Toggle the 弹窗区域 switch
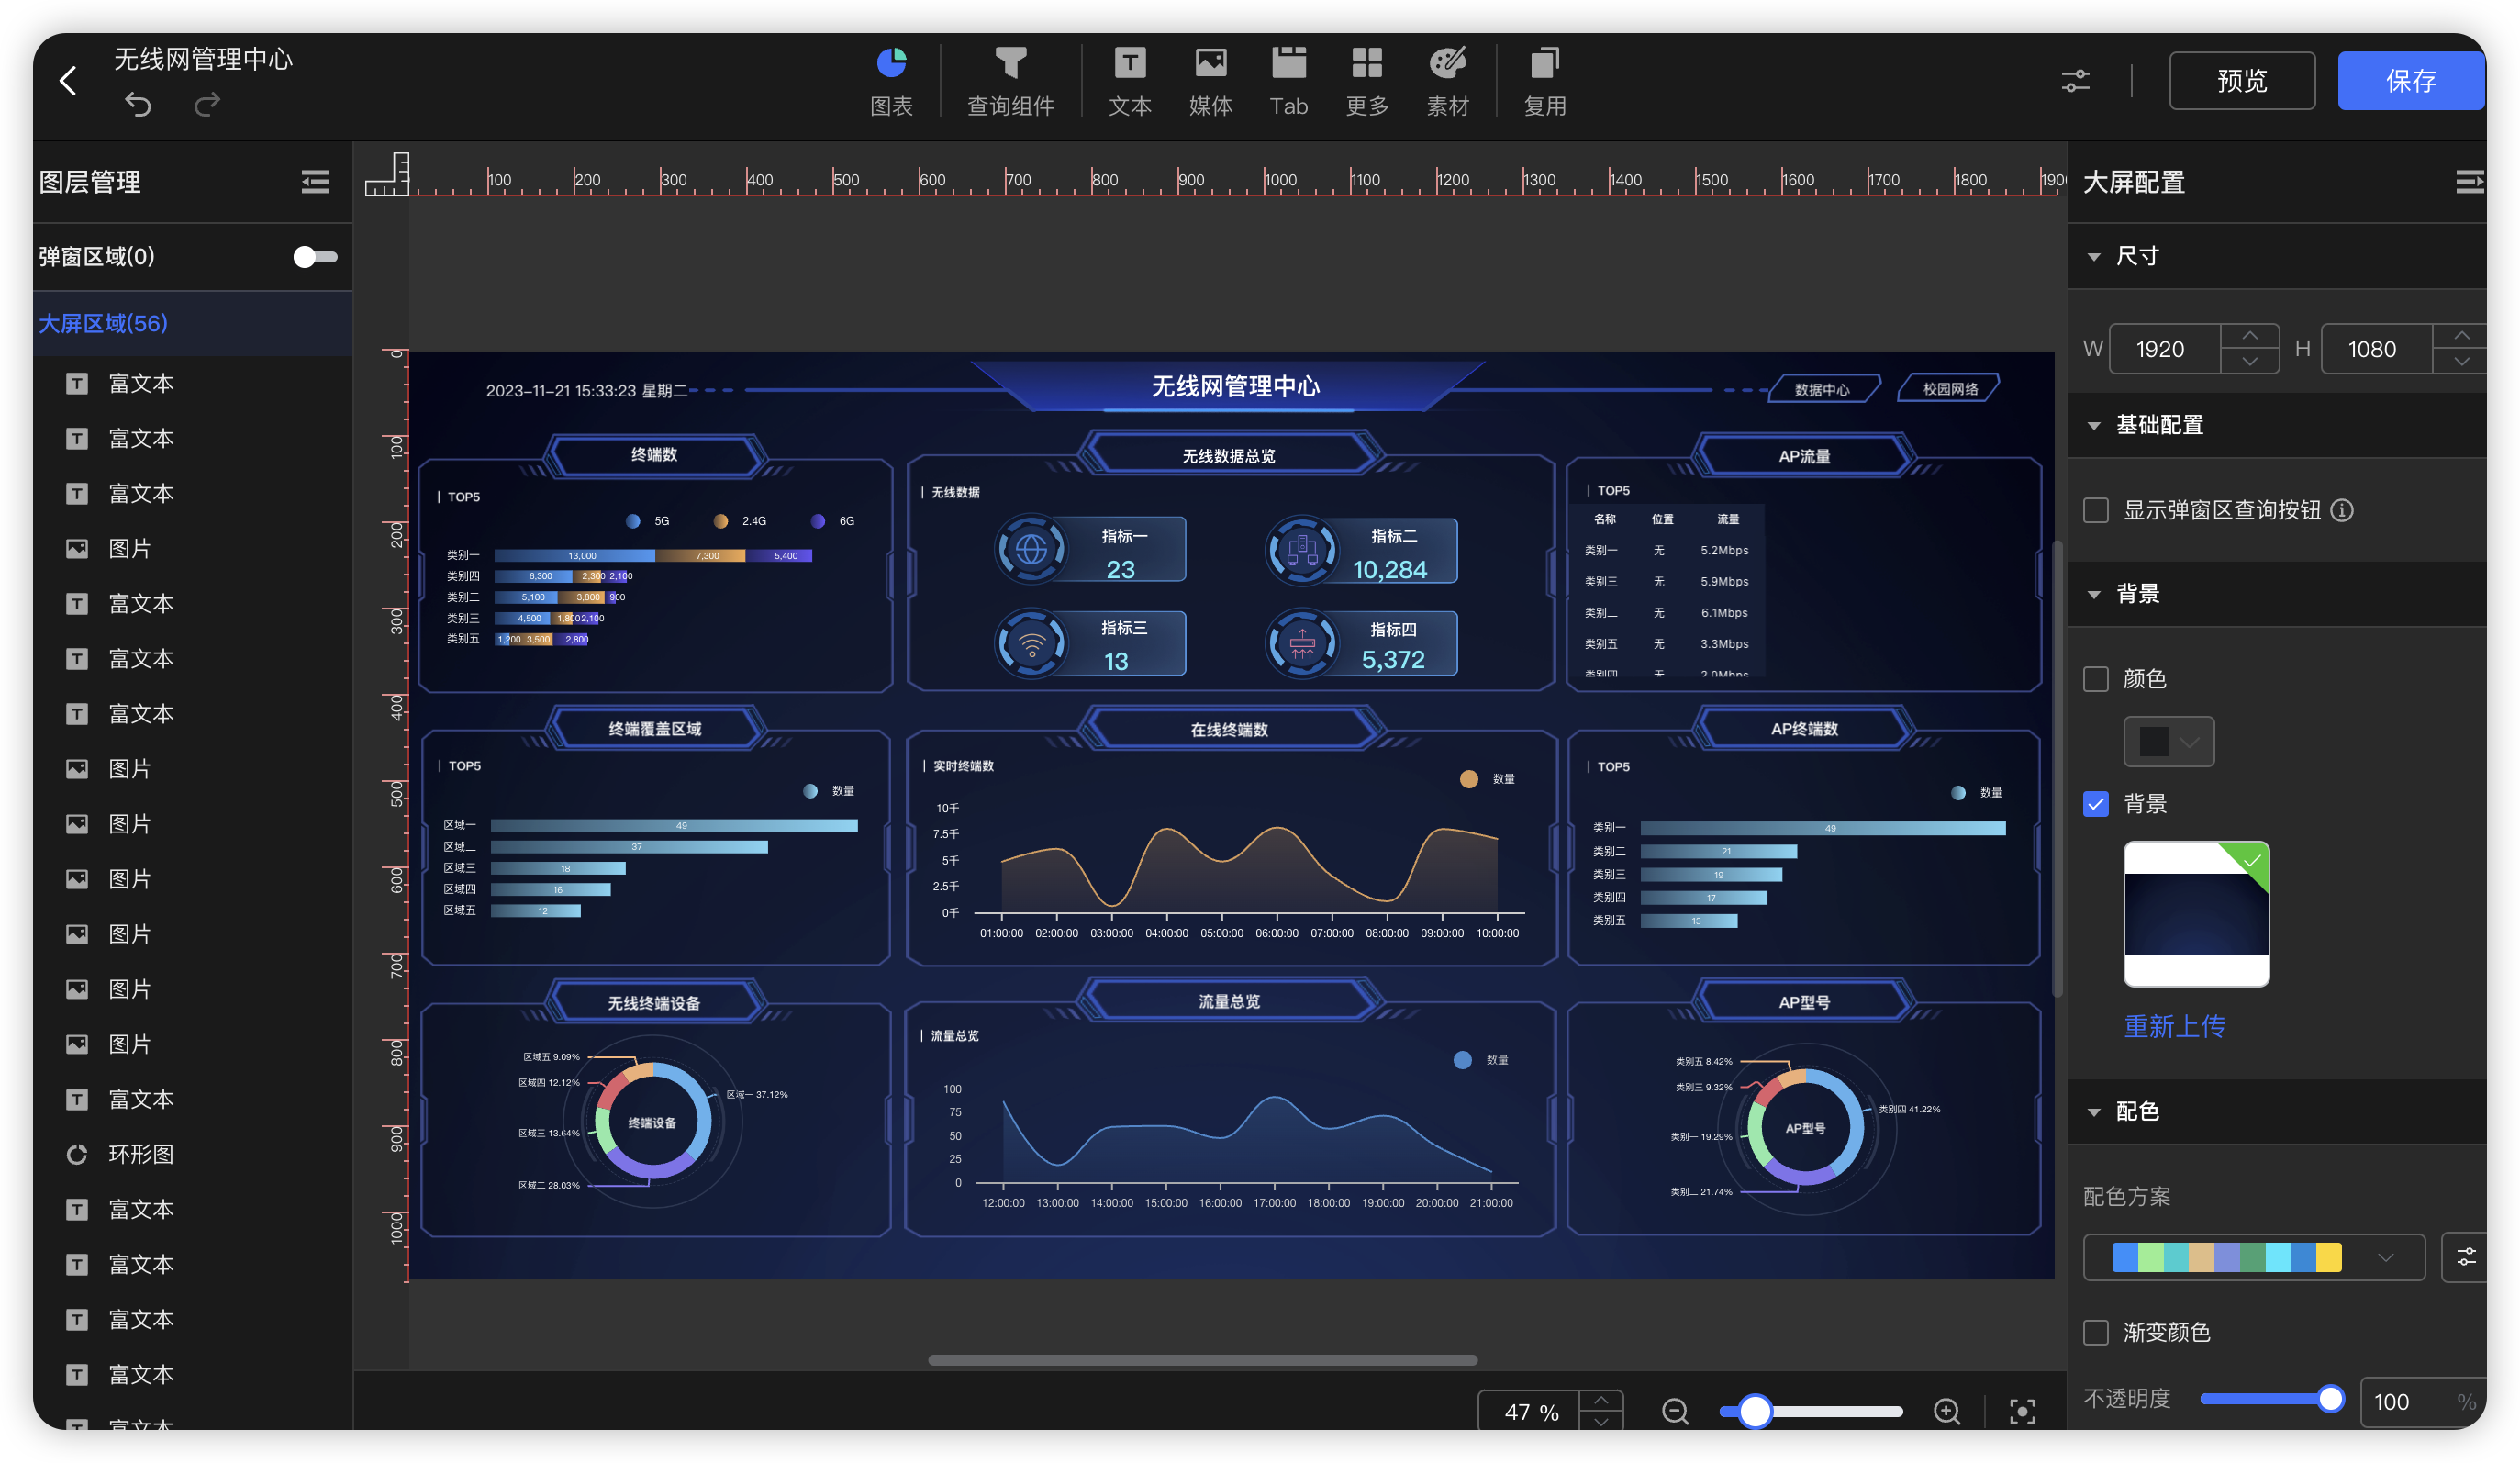This screenshot has width=2520, height=1463. 315,257
